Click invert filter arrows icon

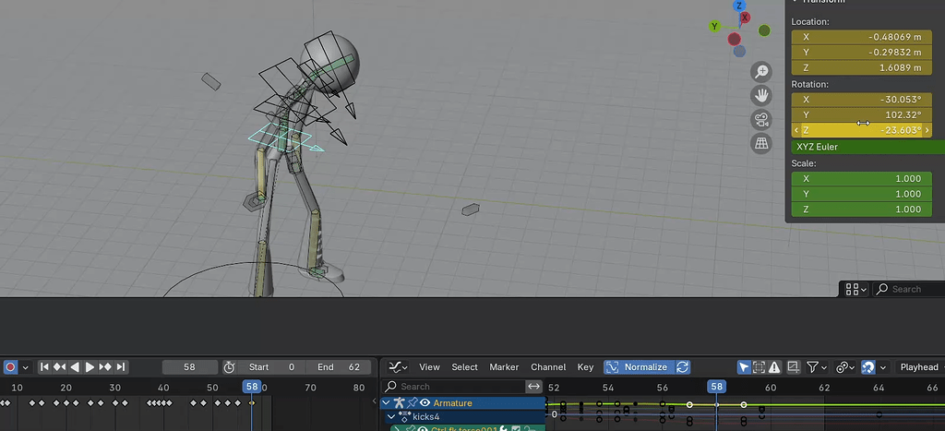pos(534,387)
